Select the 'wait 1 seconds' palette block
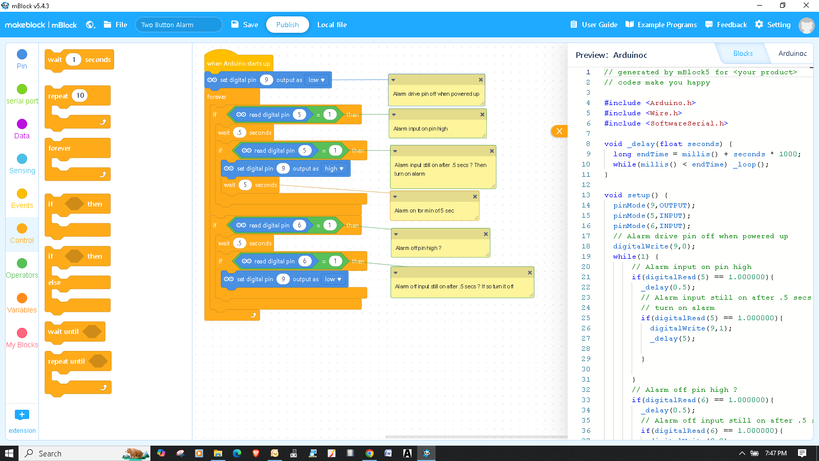Image resolution: width=819 pixels, height=461 pixels. pyautogui.click(x=79, y=60)
